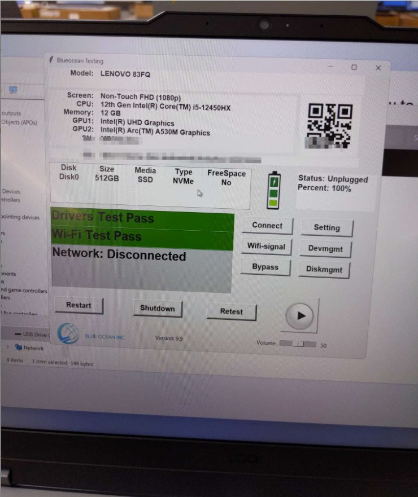Click the Disk0 table cell
This screenshot has height=497, width=418.
(x=69, y=177)
